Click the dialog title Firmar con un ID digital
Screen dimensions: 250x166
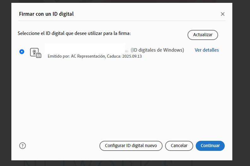[46, 14]
